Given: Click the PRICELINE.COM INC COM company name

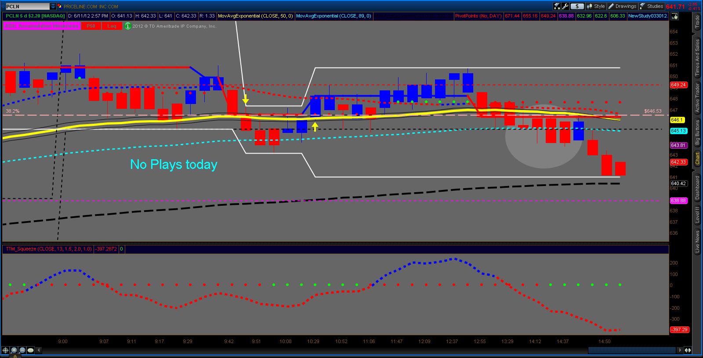Looking at the screenshot, I should [91, 7].
